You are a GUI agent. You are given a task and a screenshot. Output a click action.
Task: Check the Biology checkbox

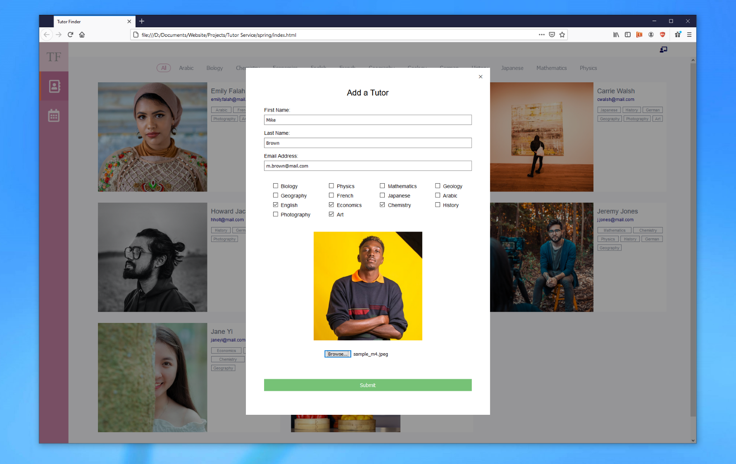276,186
